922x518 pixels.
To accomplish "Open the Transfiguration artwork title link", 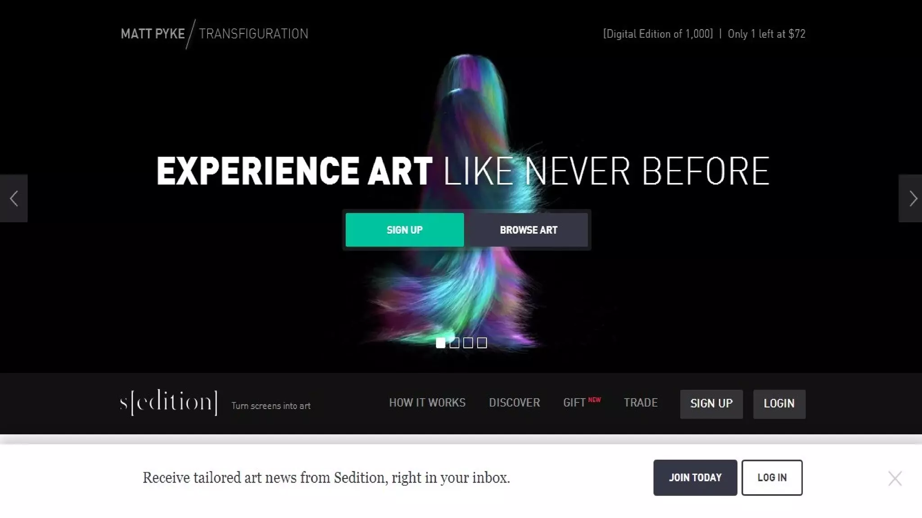I will [253, 34].
